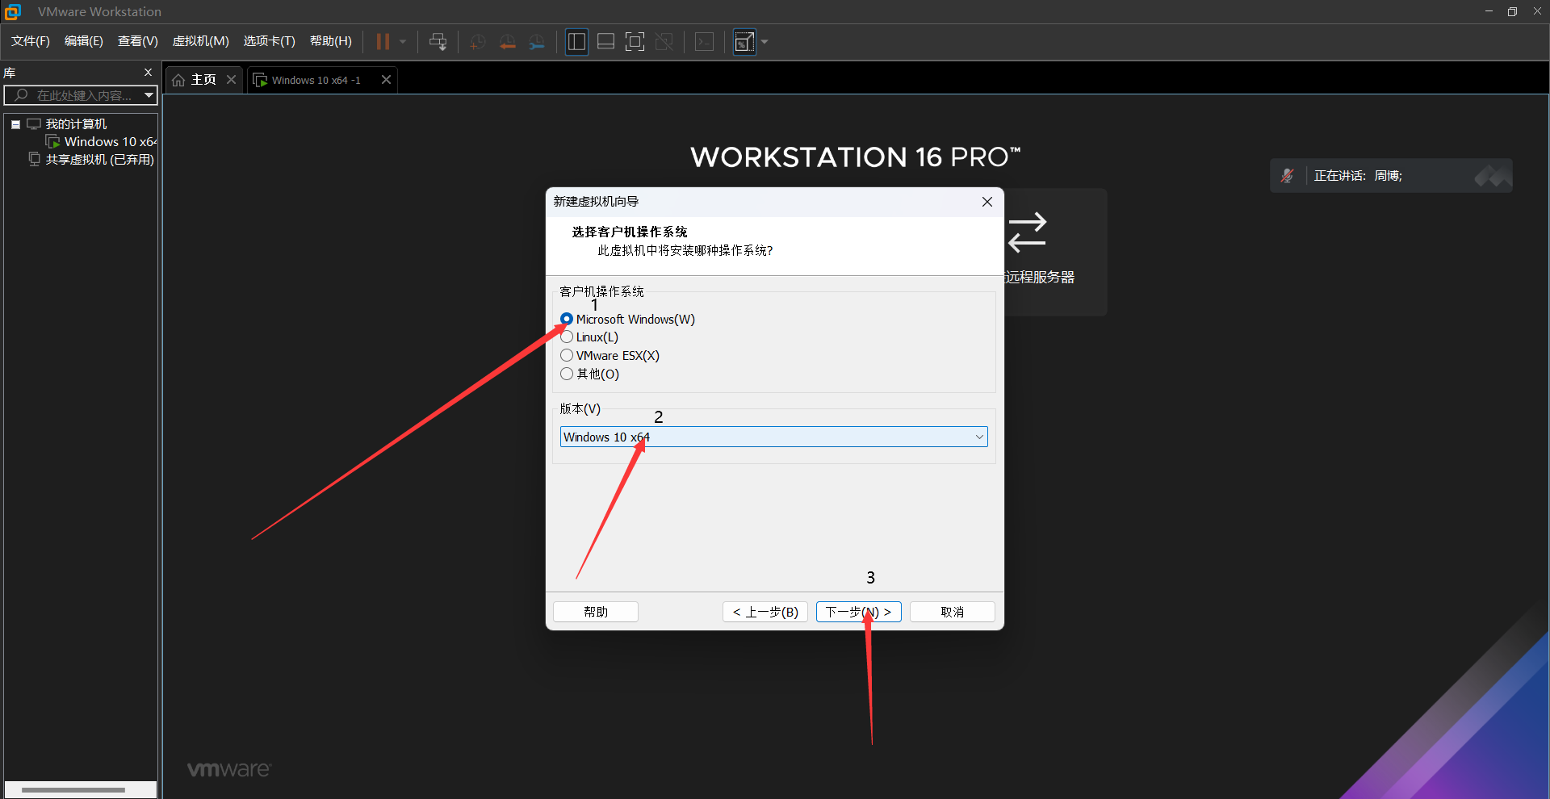
Task: Open the 帮助(H) menu
Action: click(331, 41)
